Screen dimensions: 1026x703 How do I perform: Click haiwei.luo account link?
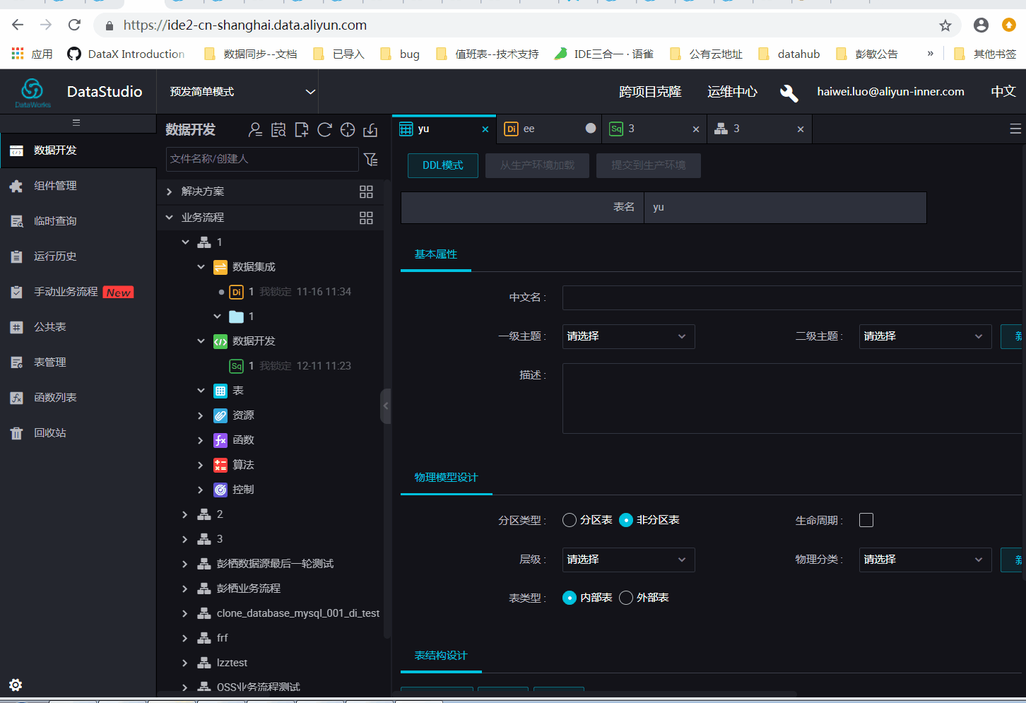(x=890, y=92)
